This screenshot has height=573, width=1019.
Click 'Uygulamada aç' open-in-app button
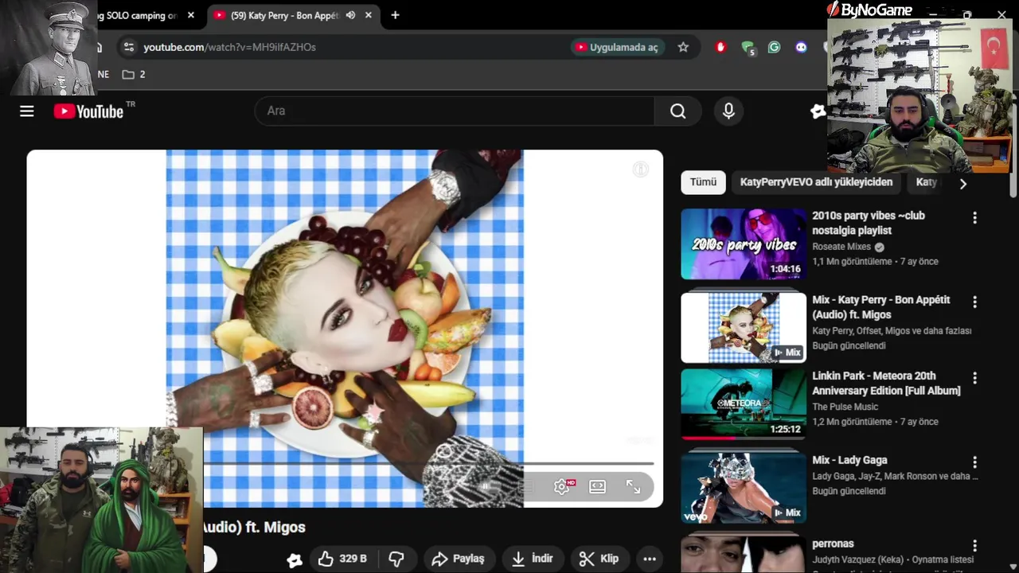[x=617, y=47]
